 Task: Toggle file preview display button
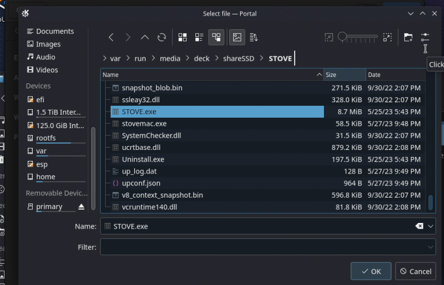[237, 37]
